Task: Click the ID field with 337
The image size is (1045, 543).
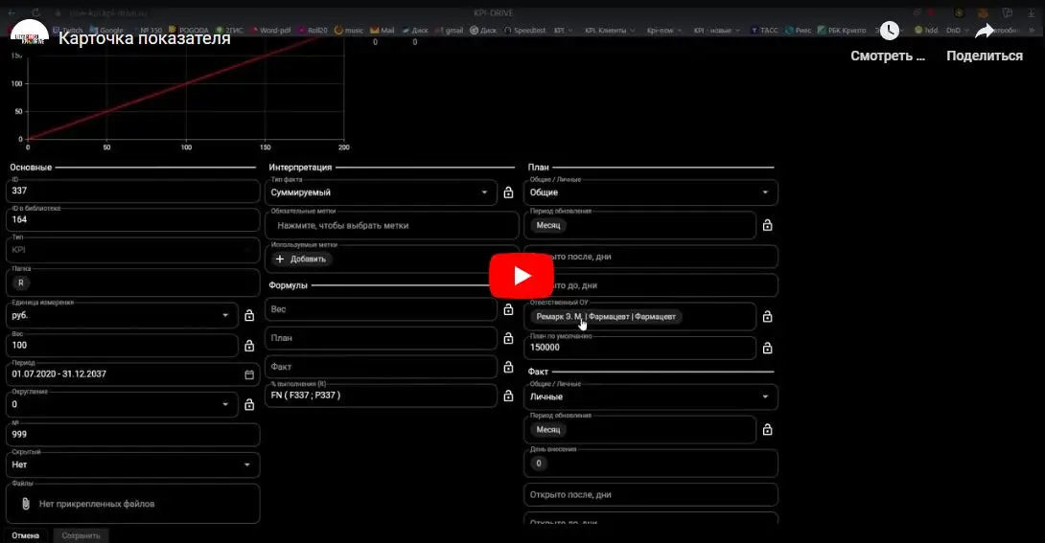Action: pos(132,191)
